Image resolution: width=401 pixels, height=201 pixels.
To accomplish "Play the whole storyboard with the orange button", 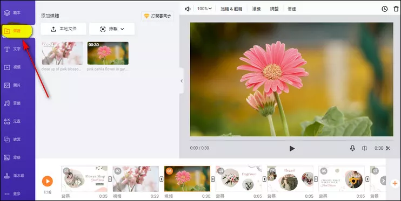I will click(x=48, y=181).
